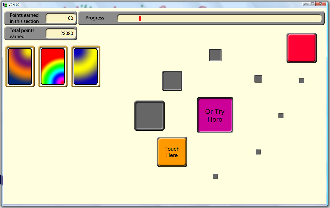Tap the gray square directly above Or Try Here

coord(215,55)
